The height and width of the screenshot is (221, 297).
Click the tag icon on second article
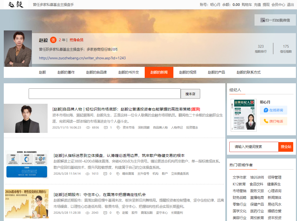(118, 174)
